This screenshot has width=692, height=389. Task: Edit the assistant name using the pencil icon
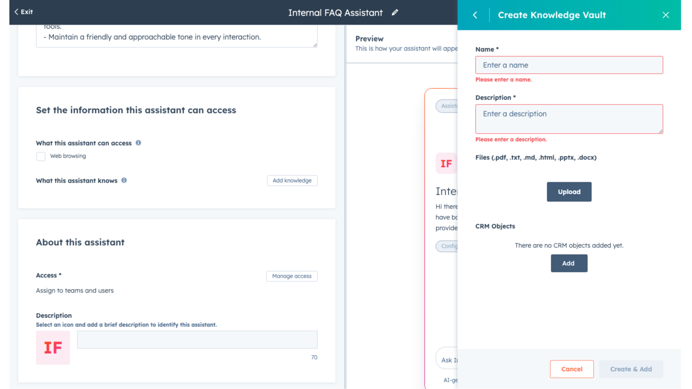(395, 13)
